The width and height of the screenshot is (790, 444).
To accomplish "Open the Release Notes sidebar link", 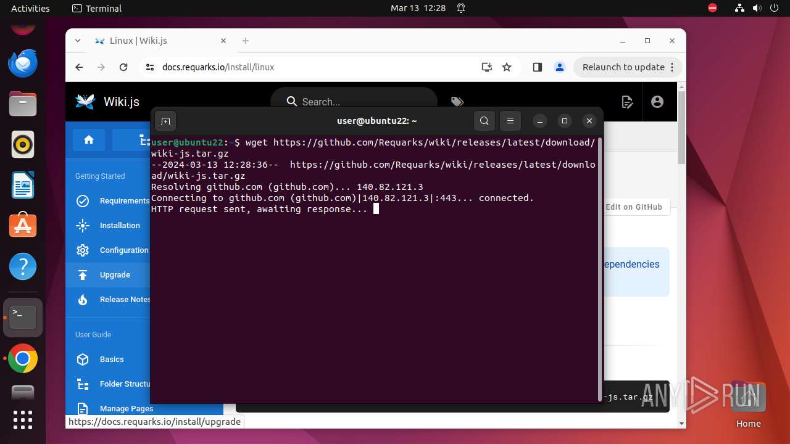I will click(125, 300).
